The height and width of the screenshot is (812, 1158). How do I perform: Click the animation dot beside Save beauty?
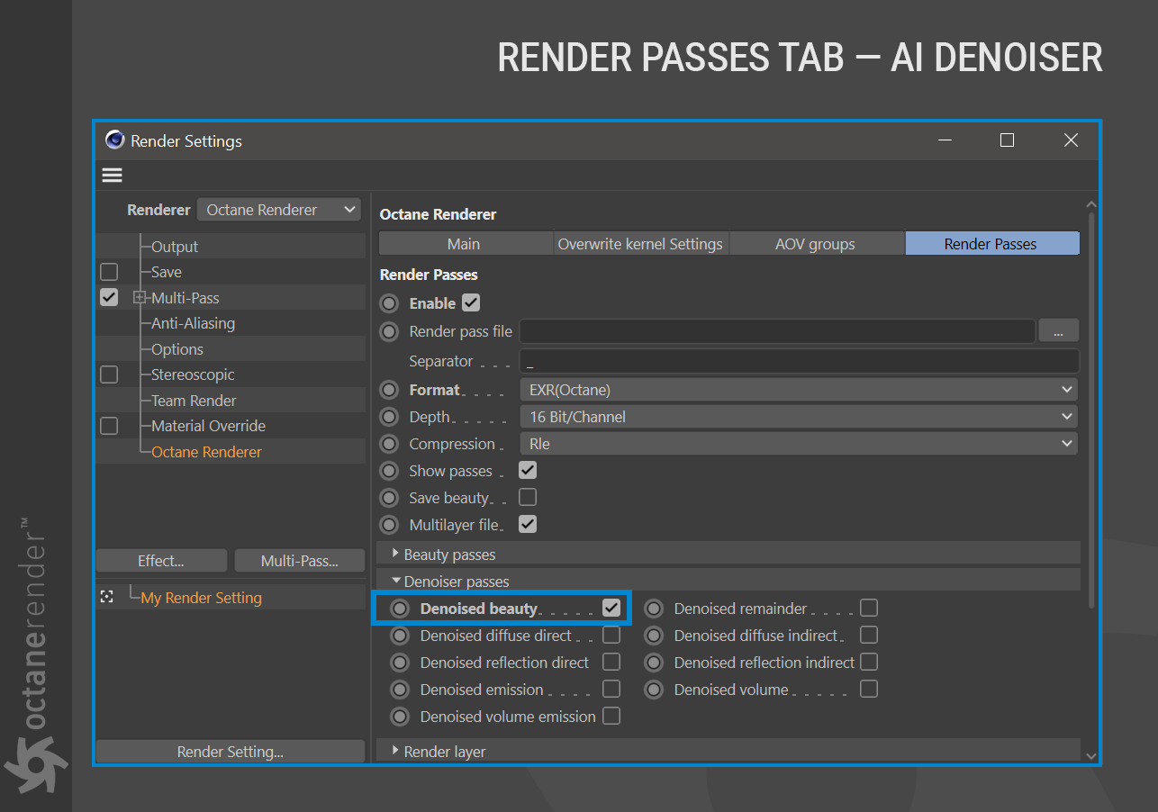click(389, 498)
